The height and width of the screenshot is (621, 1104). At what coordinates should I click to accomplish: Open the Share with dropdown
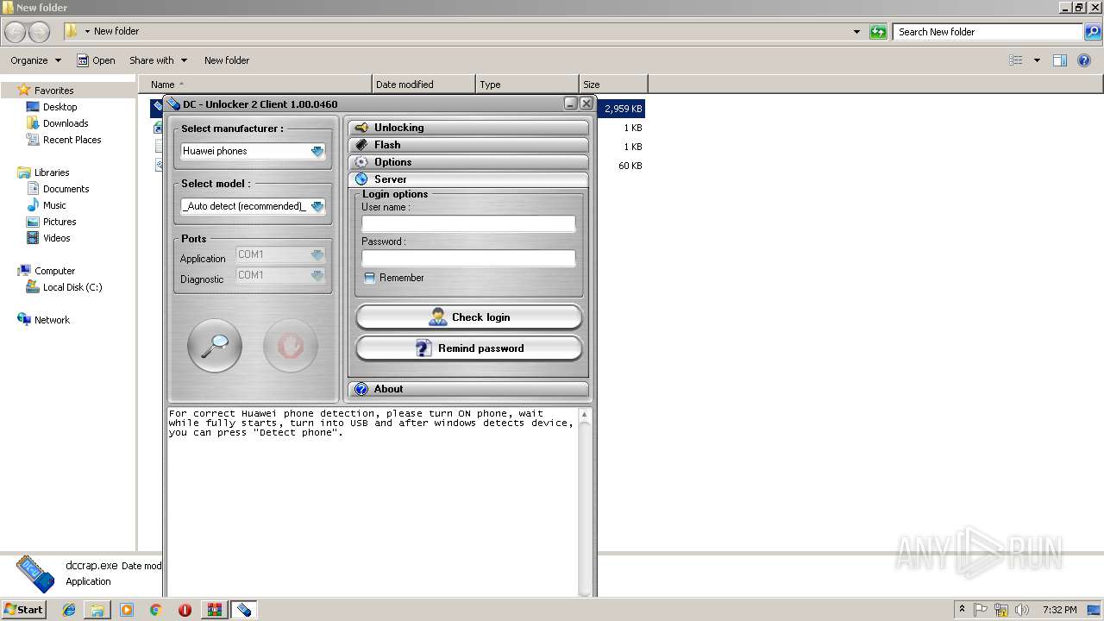pos(159,60)
